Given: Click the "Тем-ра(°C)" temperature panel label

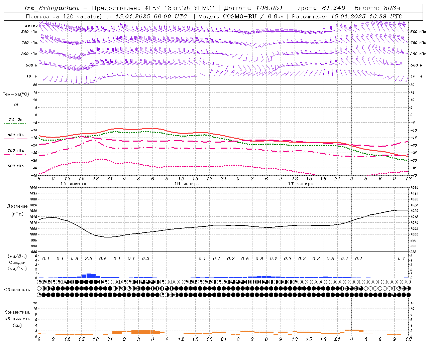Looking at the screenshot, I should point(16,94).
